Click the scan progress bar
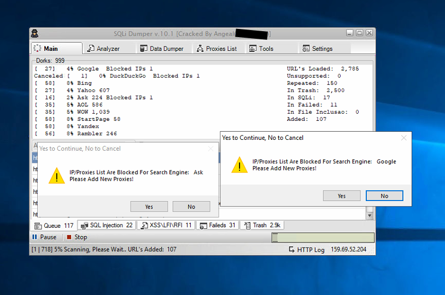 coord(323,238)
